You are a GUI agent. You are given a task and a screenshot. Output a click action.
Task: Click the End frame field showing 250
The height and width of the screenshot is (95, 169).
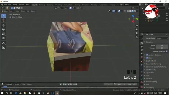coord(132,84)
